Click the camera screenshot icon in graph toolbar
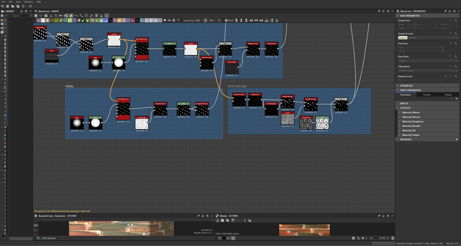This screenshot has width=461, height=246. (46, 16)
